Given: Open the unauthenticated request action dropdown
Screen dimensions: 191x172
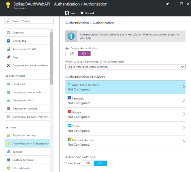Looking at the screenshot, I should (125, 67).
